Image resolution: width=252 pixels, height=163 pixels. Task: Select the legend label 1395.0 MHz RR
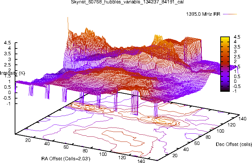click(203, 14)
